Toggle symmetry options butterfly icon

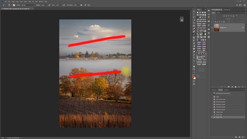coord(89,5)
